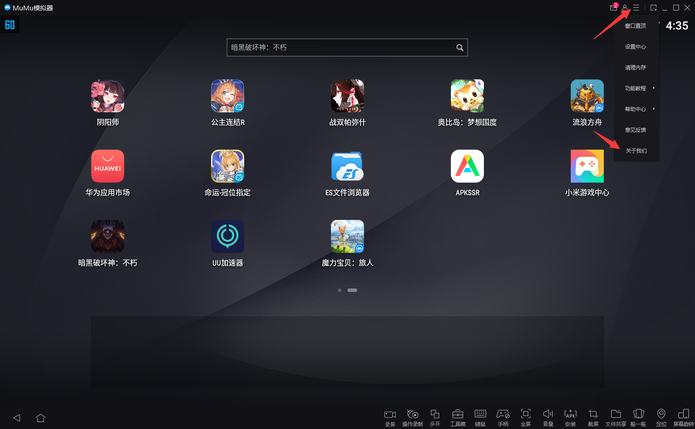Launch the APKSSR app
The width and height of the screenshot is (695, 429).
pyautogui.click(x=467, y=166)
